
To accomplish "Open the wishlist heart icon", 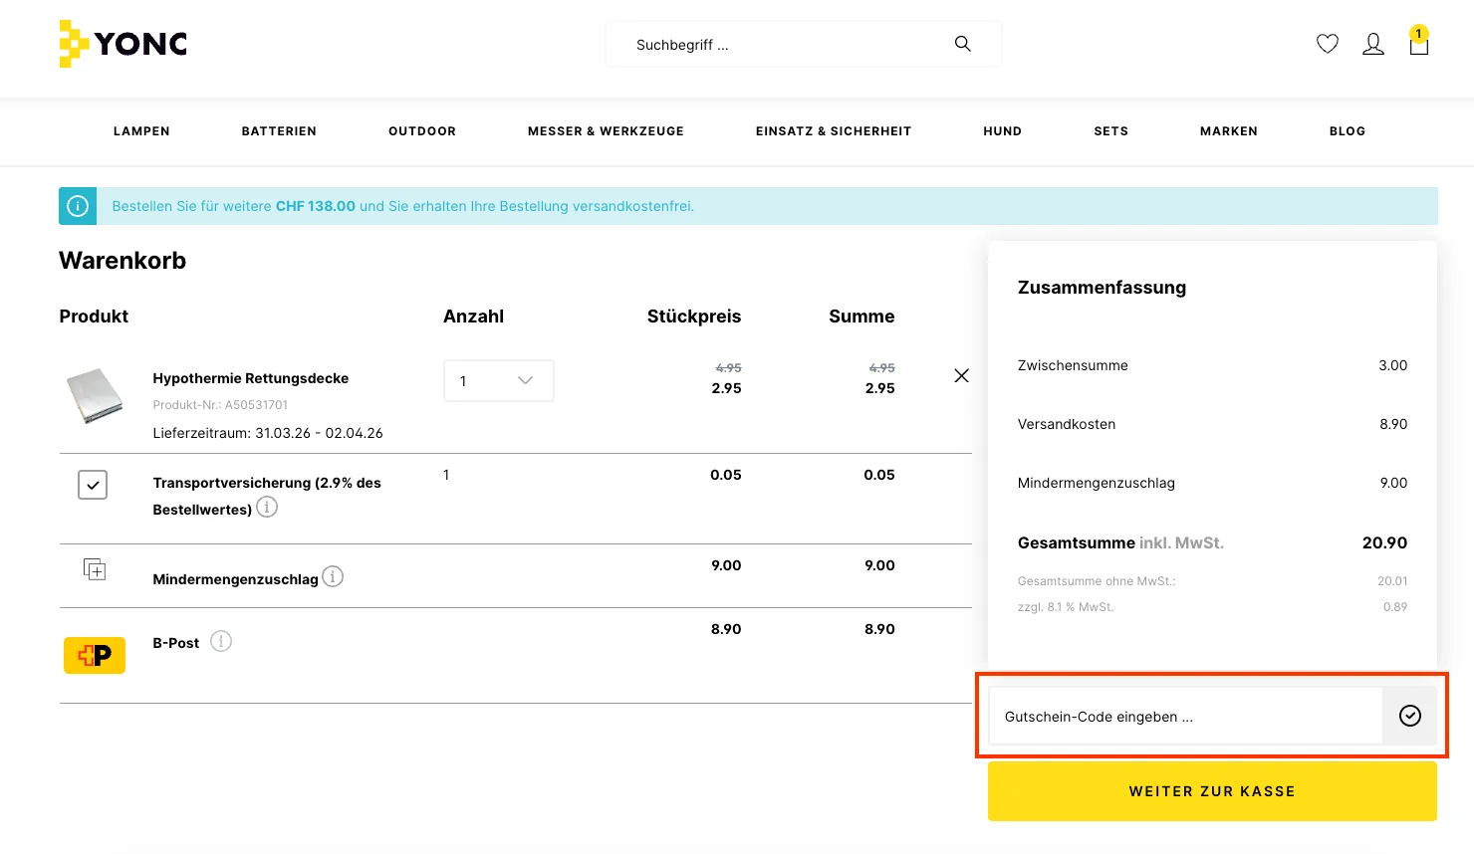I will 1327,44.
